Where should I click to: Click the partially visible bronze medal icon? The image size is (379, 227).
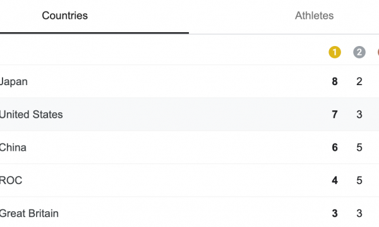click(378, 52)
